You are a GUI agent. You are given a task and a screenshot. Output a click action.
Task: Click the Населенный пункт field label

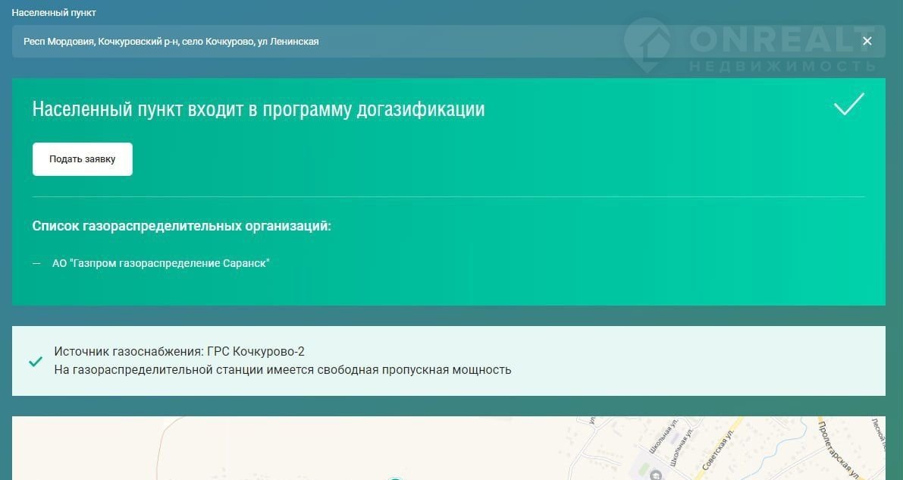pos(54,13)
